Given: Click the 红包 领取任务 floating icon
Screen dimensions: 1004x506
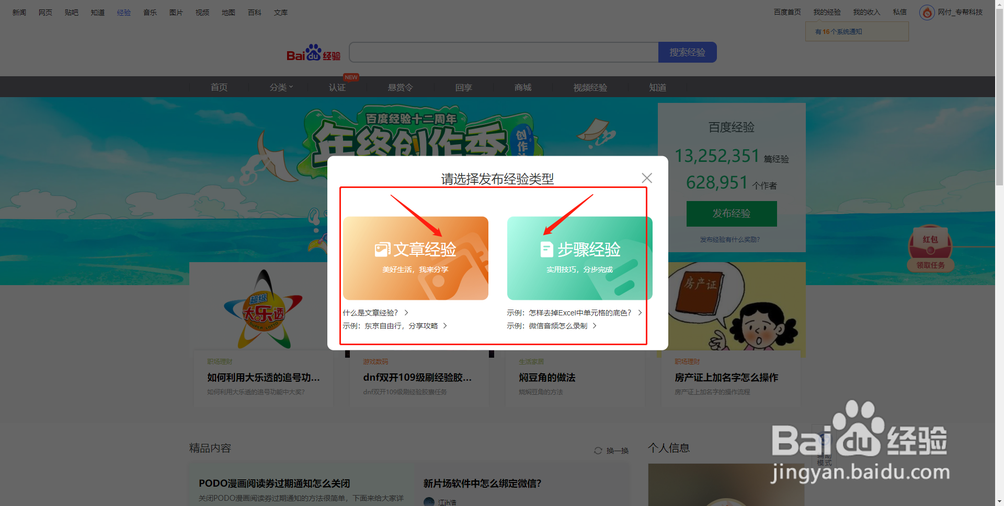Looking at the screenshot, I should point(930,248).
